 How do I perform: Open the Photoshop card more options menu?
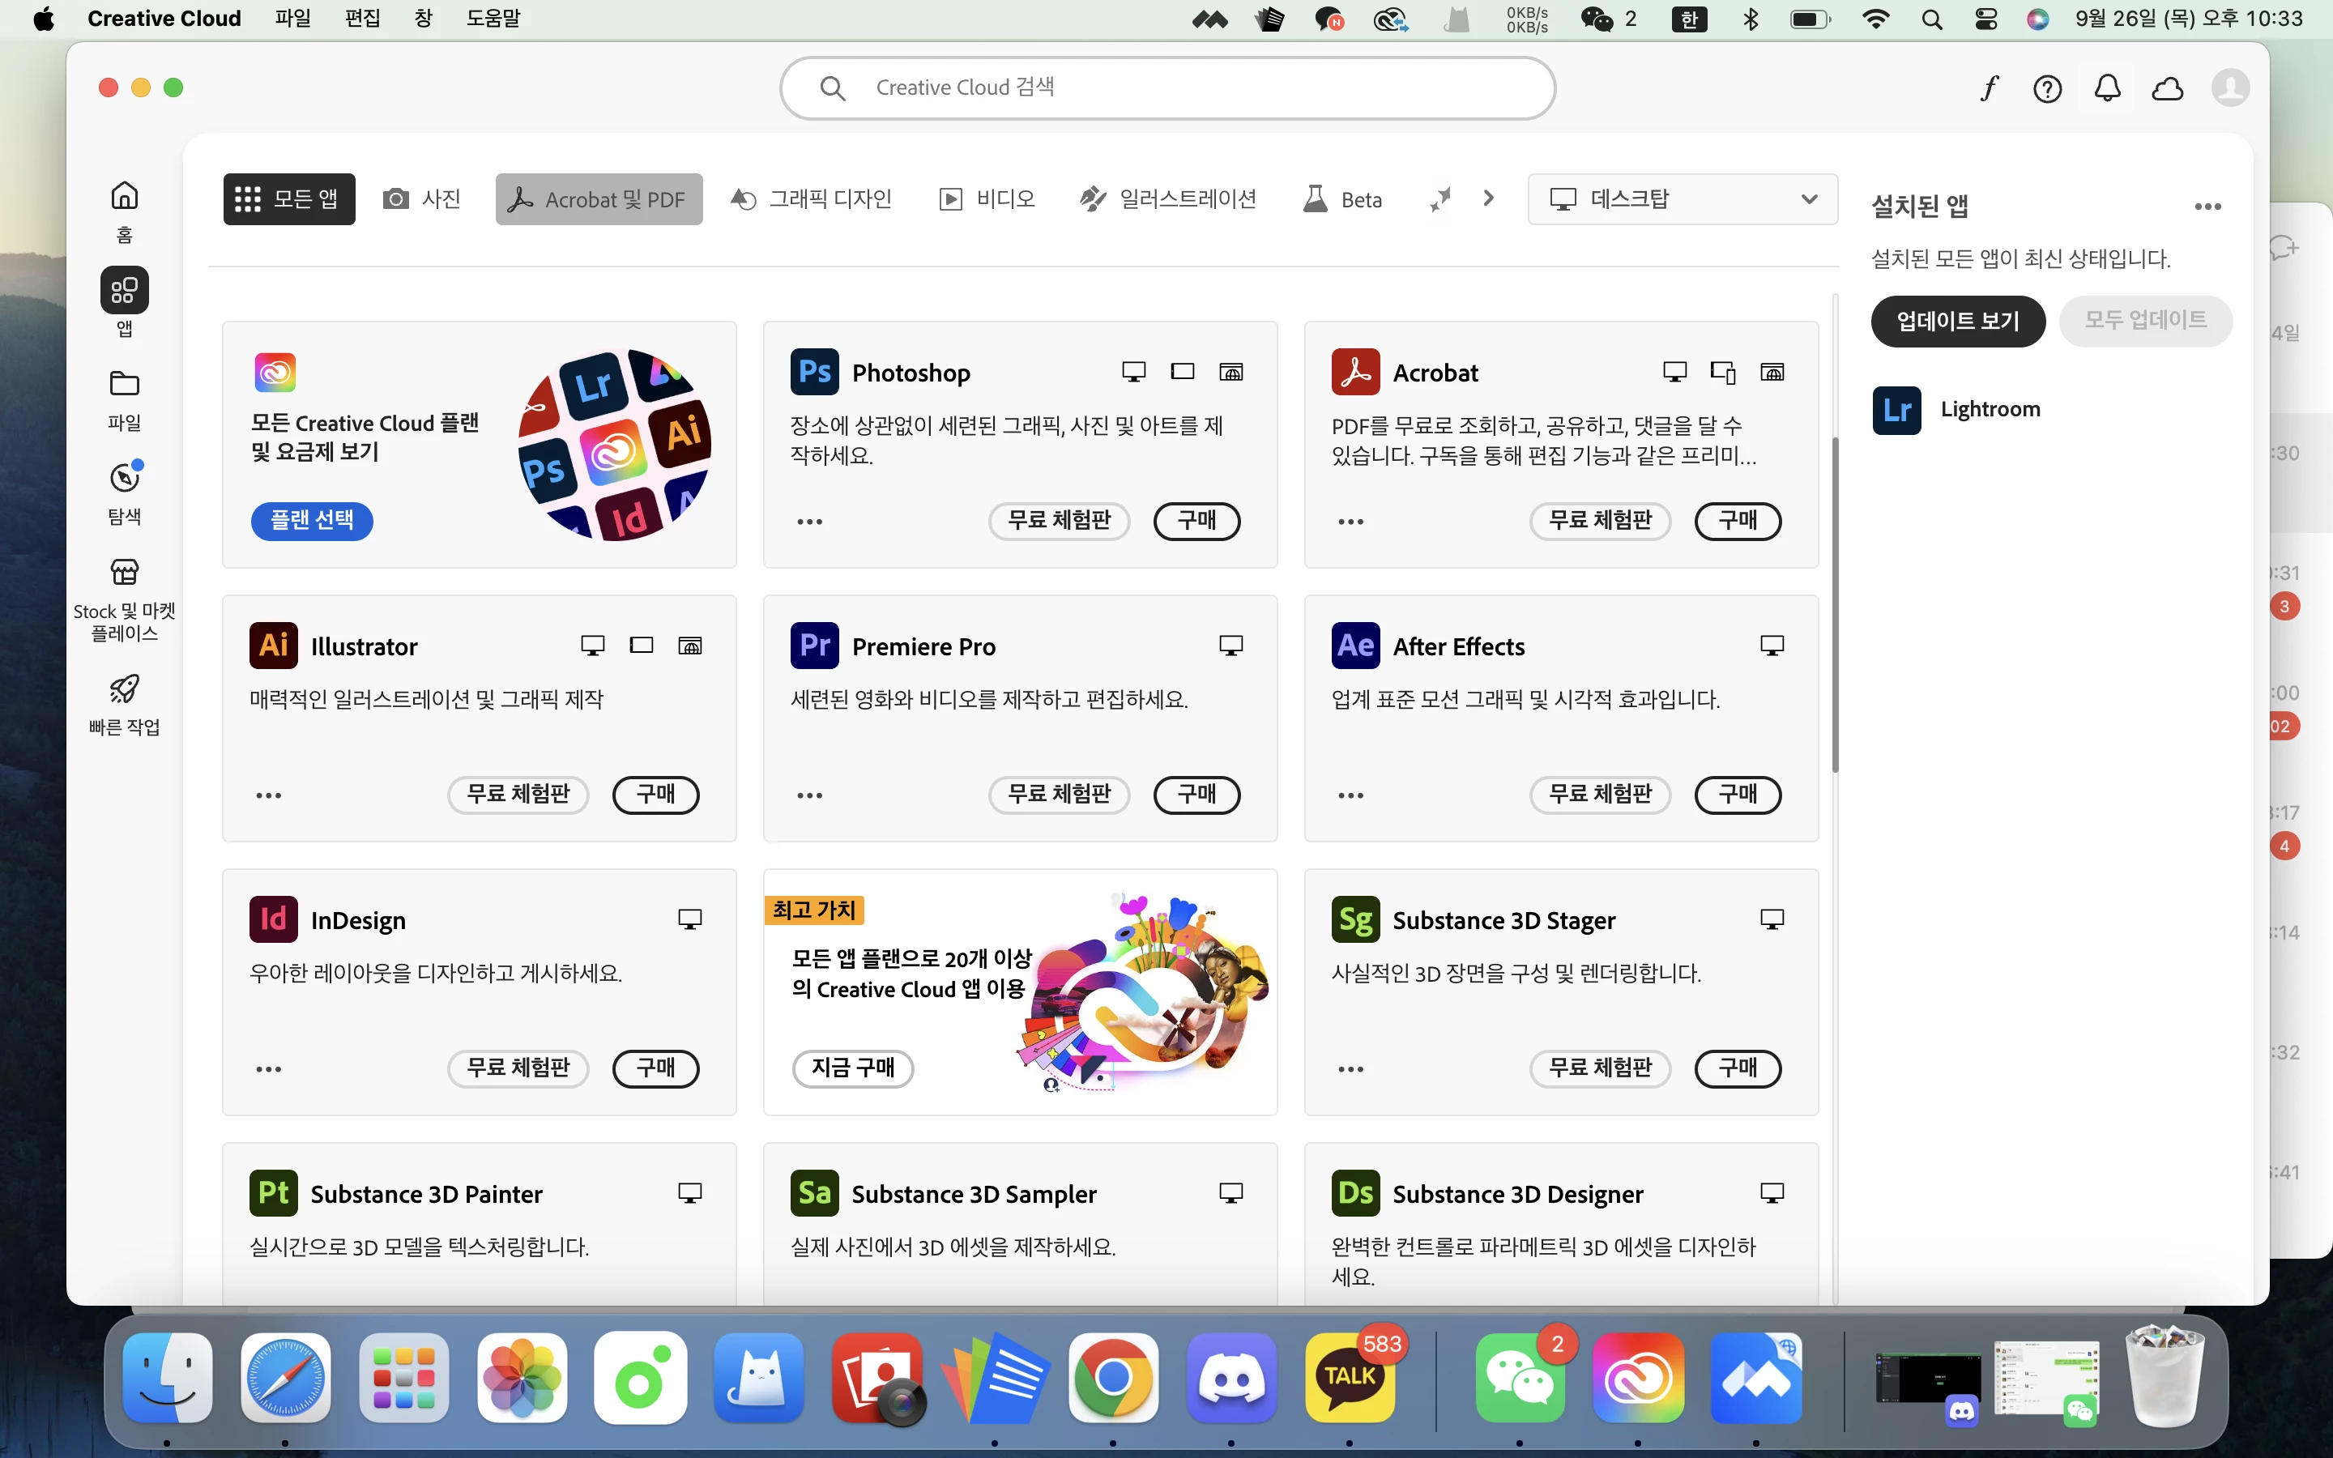coord(810,522)
